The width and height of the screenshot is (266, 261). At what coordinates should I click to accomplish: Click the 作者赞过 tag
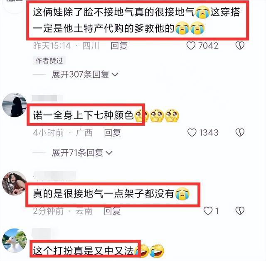point(49,61)
